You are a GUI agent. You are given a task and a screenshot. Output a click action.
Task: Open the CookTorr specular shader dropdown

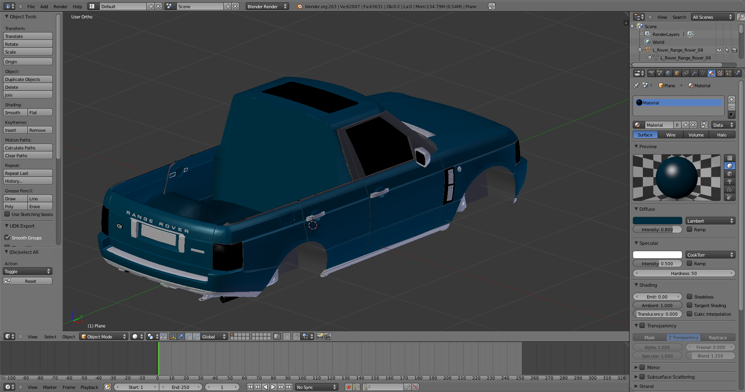coord(710,255)
